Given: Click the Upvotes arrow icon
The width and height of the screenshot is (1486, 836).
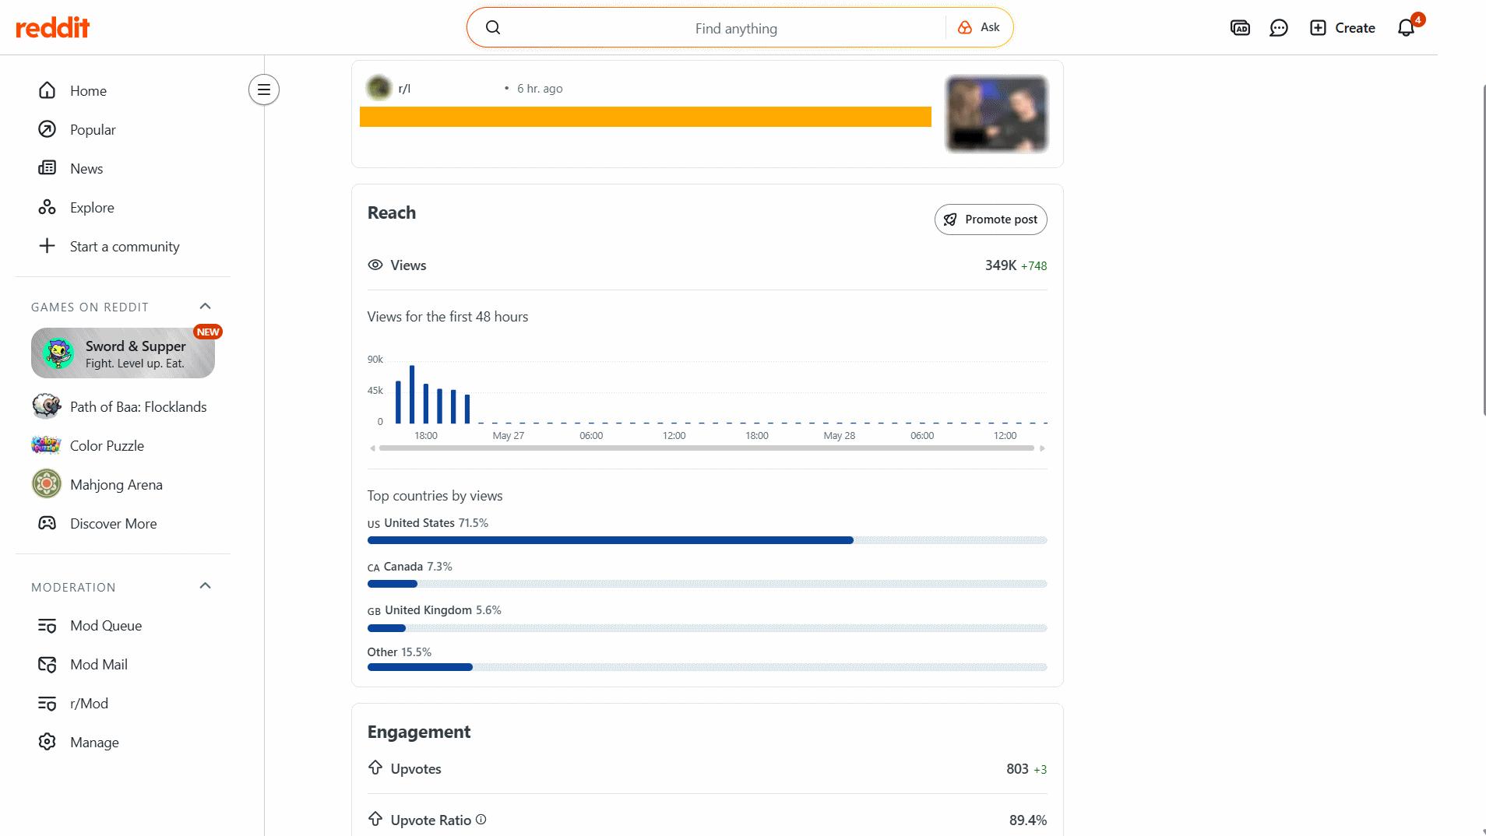Looking at the screenshot, I should coord(375,768).
